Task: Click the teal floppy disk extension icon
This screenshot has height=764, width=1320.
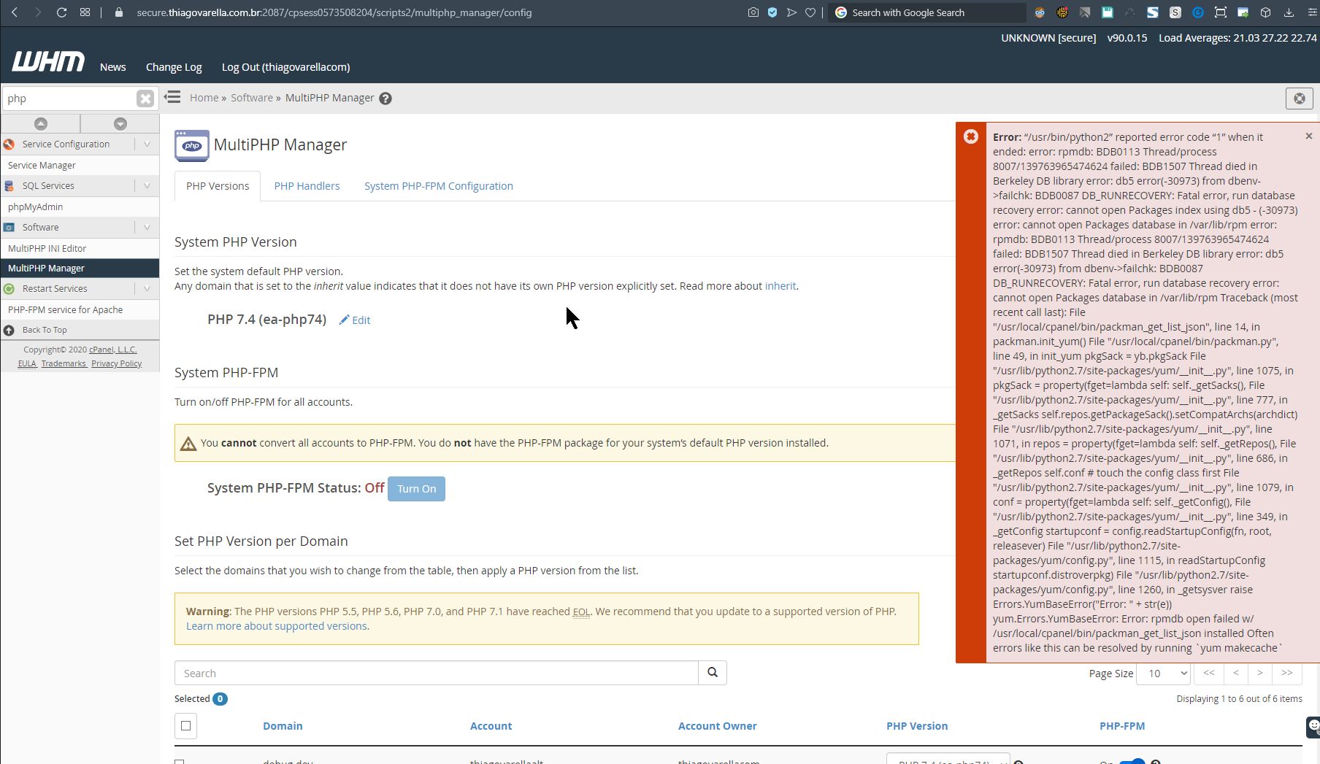Action: tap(1108, 12)
